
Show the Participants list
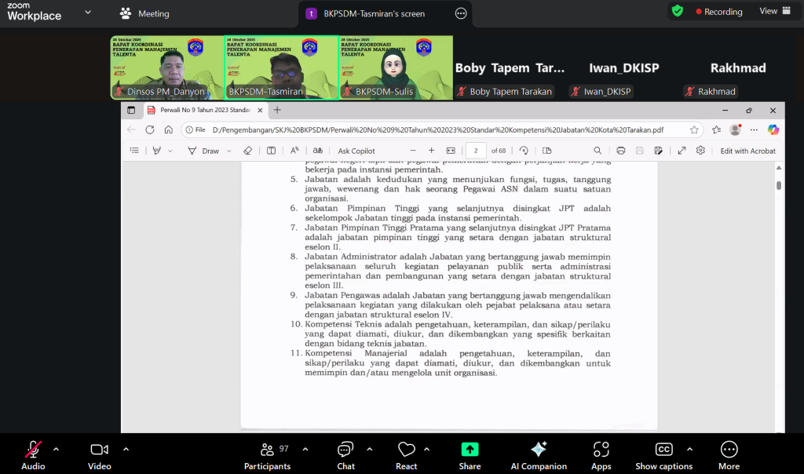click(267, 455)
